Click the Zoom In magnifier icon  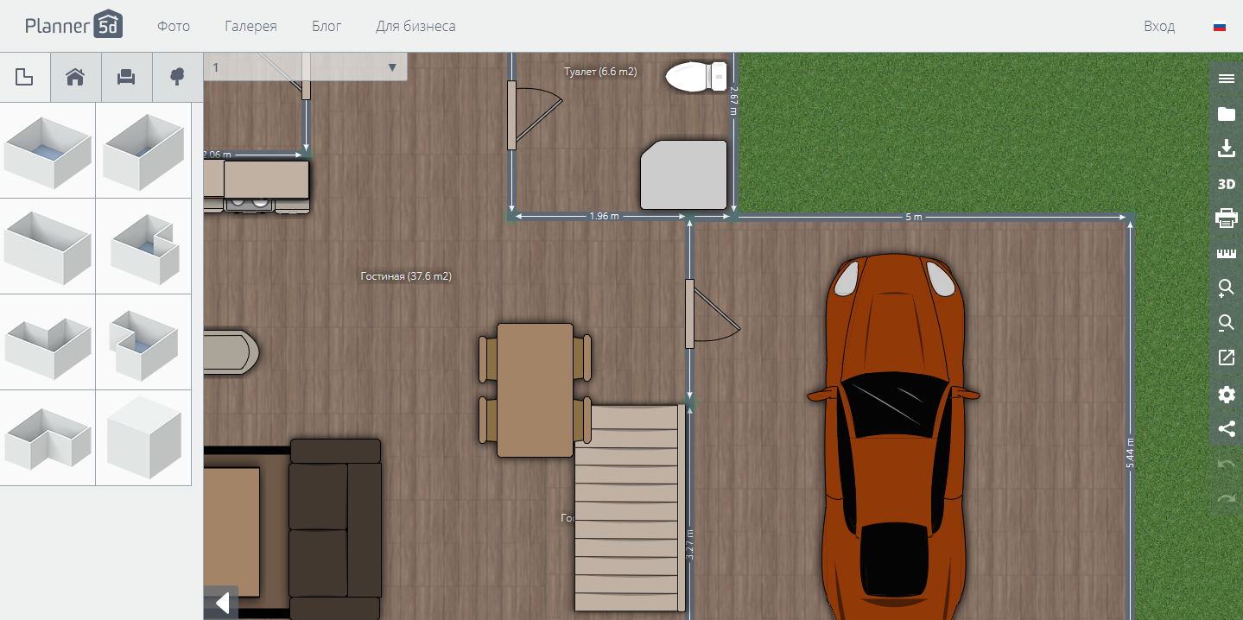[x=1226, y=288]
